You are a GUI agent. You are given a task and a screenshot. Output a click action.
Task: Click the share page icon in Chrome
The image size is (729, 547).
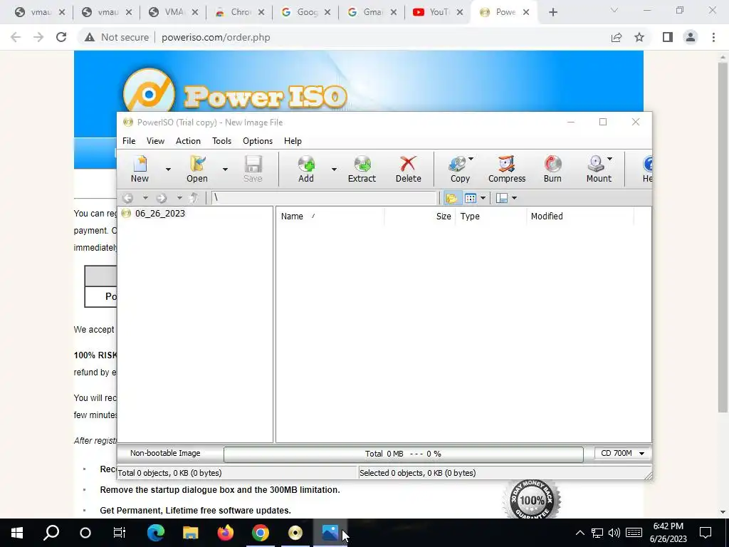617,37
